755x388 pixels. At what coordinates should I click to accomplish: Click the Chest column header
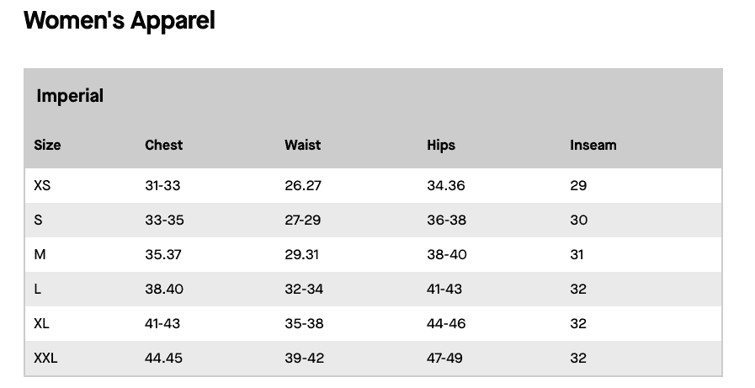coord(163,145)
